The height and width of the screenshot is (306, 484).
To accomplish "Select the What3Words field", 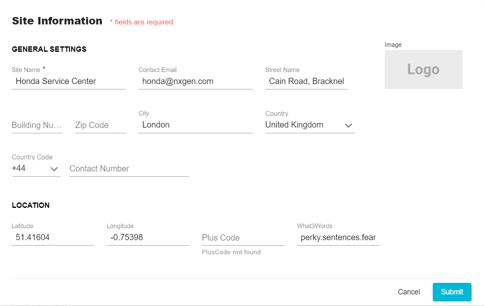I will click(338, 237).
